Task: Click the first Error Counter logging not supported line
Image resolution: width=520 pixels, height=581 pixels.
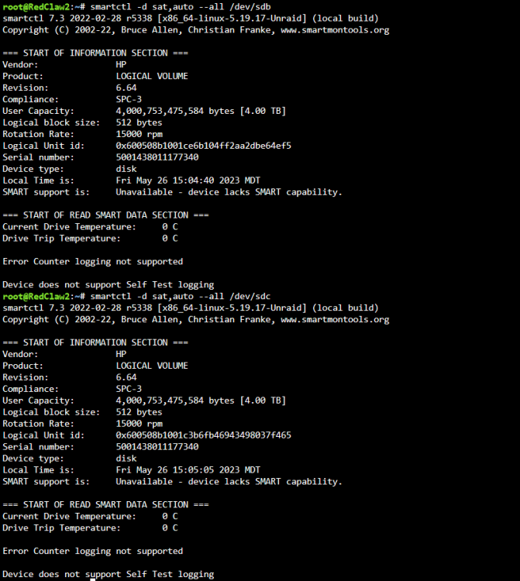Action: pyautogui.click(x=93, y=262)
